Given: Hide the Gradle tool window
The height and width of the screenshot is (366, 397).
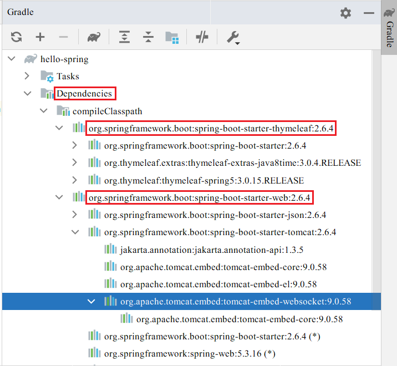Looking at the screenshot, I should 369,13.
